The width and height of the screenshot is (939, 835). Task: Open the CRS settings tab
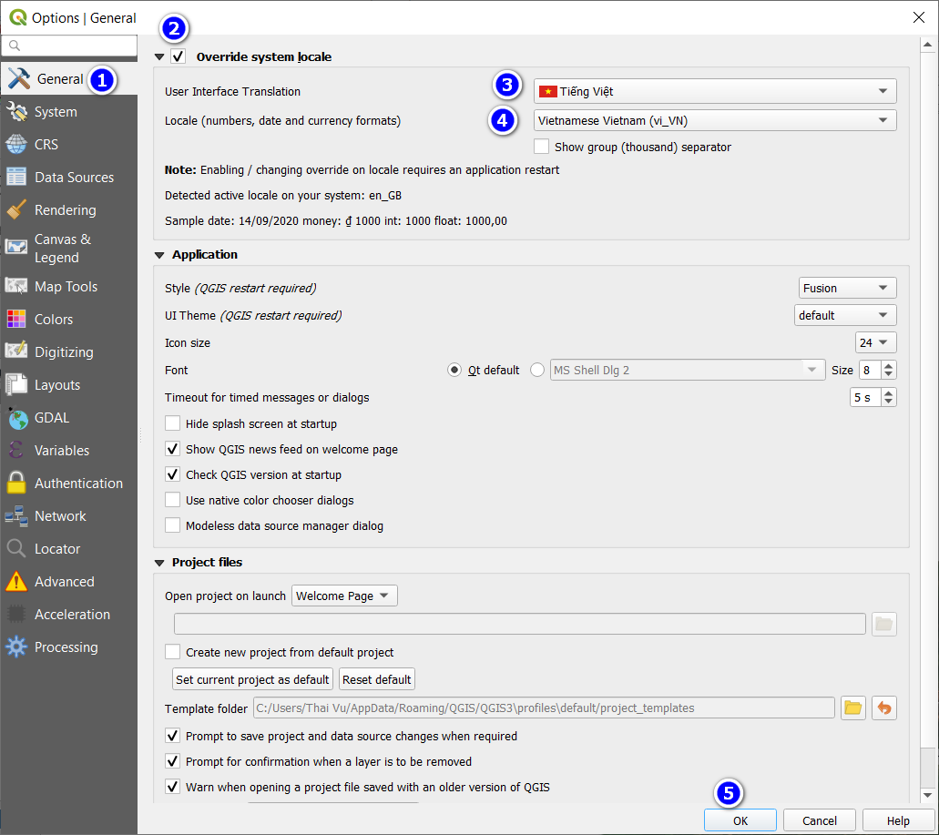[69, 144]
